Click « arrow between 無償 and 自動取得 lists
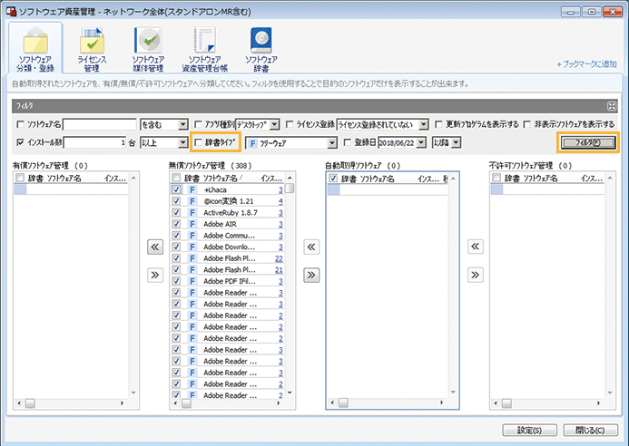Screen dimensions: 629x446 (311, 247)
